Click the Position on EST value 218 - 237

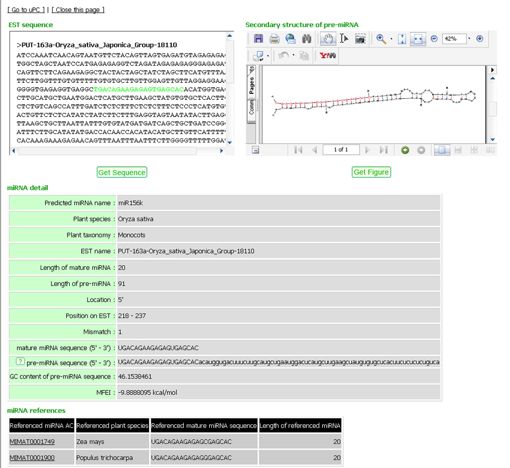pos(132,316)
